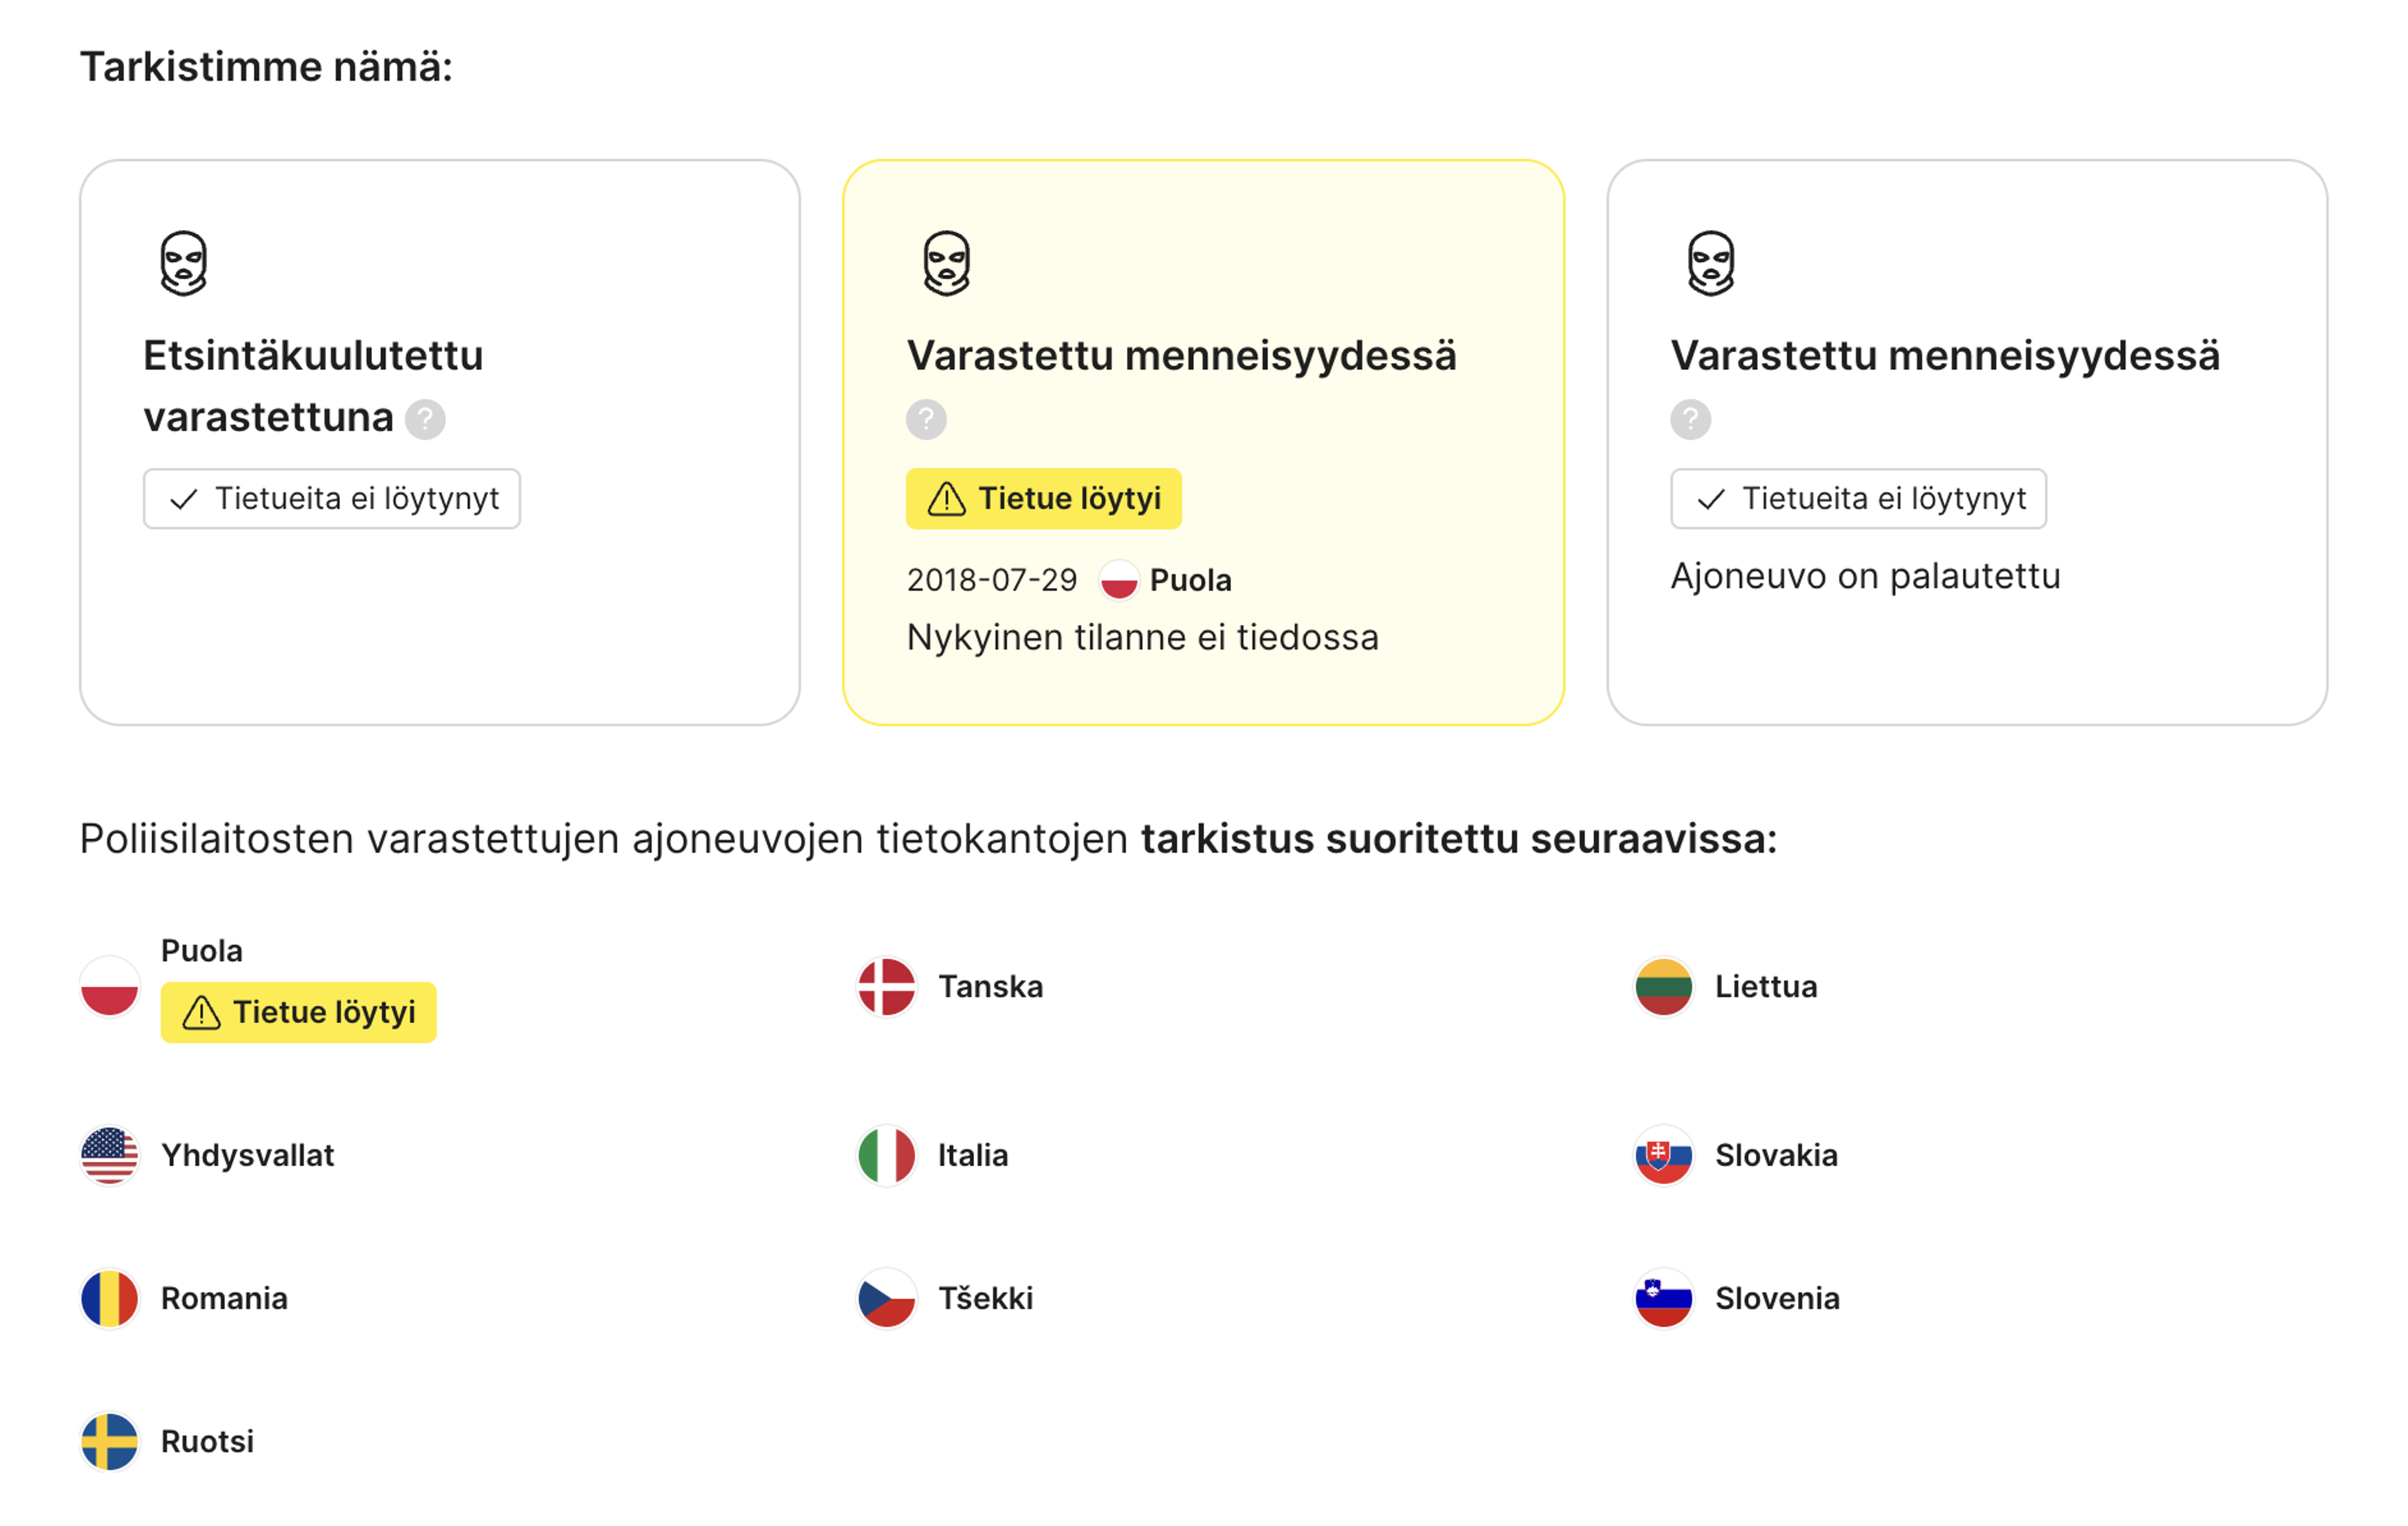Click the balaclava icon in the right card
Image resolution: width=2408 pixels, height=1526 pixels.
point(1711,263)
